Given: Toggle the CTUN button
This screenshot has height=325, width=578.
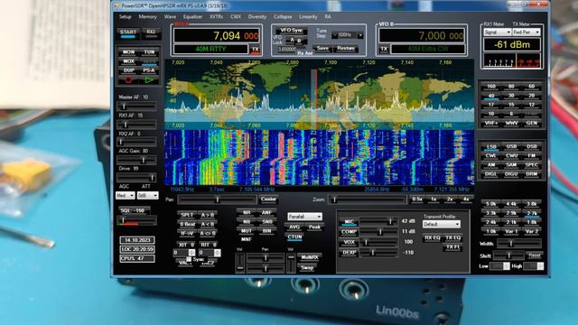Looking at the screenshot, I should click(x=295, y=237).
